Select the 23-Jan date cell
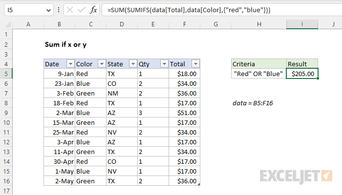The width and height of the screenshot is (342, 195). pyautogui.click(x=59, y=83)
